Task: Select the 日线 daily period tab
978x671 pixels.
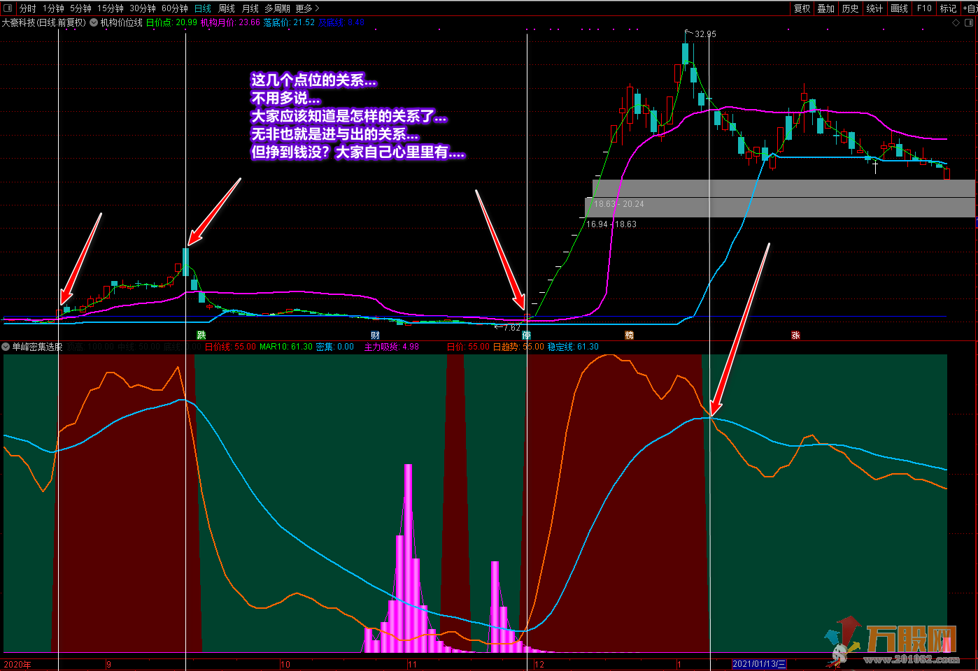Action: (203, 8)
